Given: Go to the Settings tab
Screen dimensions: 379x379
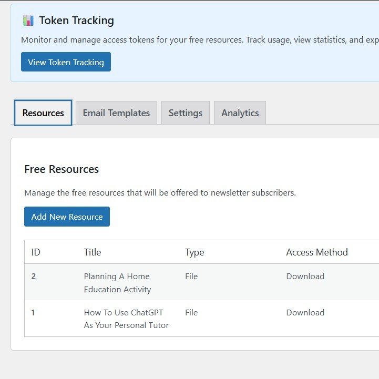Looking at the screenshot, I should (186, 113).
